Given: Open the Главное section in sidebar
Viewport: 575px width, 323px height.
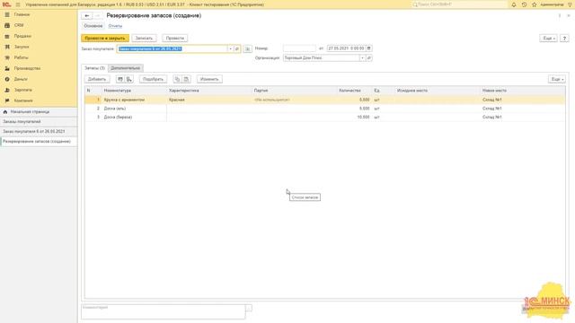Looking at the screenshot, I should coord(22,14).
